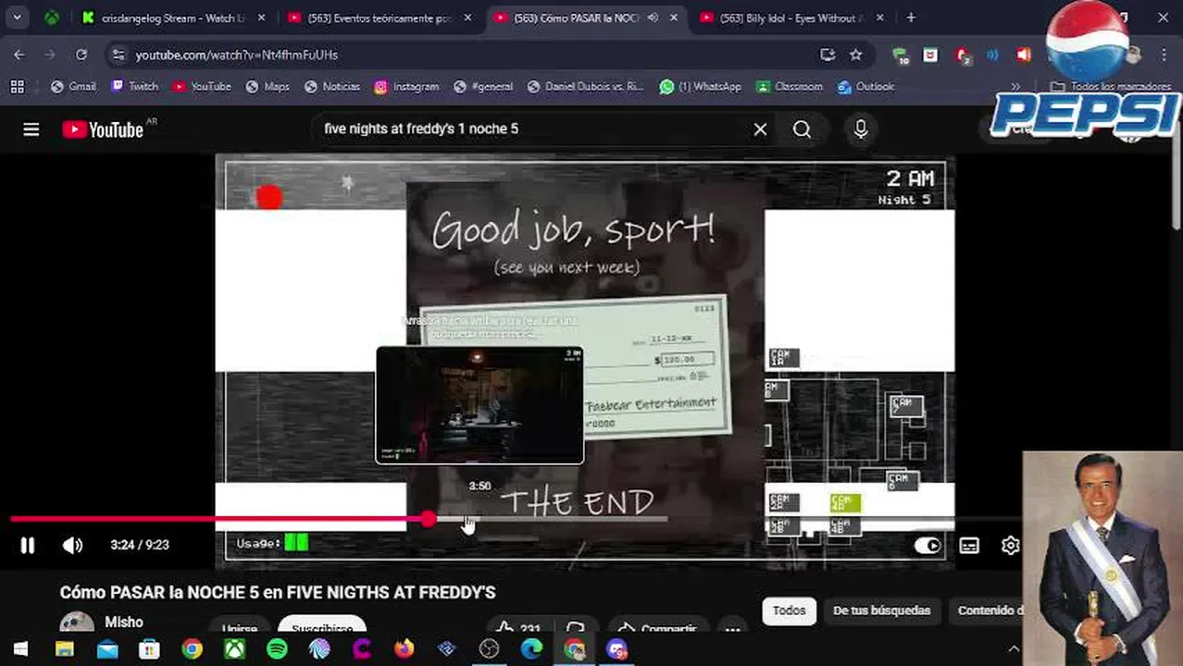Launch Spotify from the taskbar

click(x=277, y=649)
